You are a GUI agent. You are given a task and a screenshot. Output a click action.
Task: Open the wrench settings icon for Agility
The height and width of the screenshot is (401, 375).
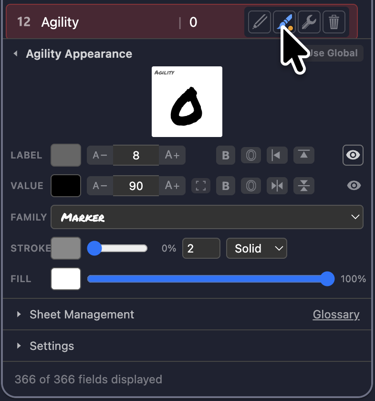click(309, 22)
